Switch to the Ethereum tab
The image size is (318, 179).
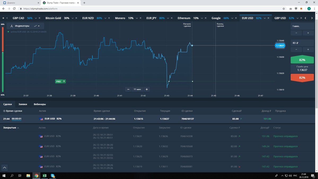coord(184,18)
